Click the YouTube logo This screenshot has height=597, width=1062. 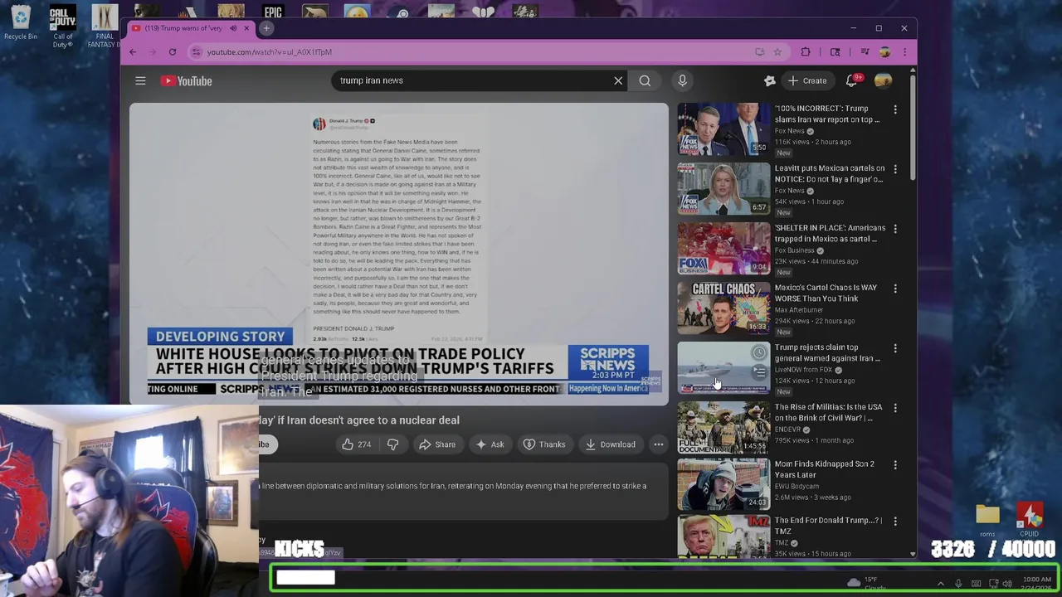tap(187, 80)
